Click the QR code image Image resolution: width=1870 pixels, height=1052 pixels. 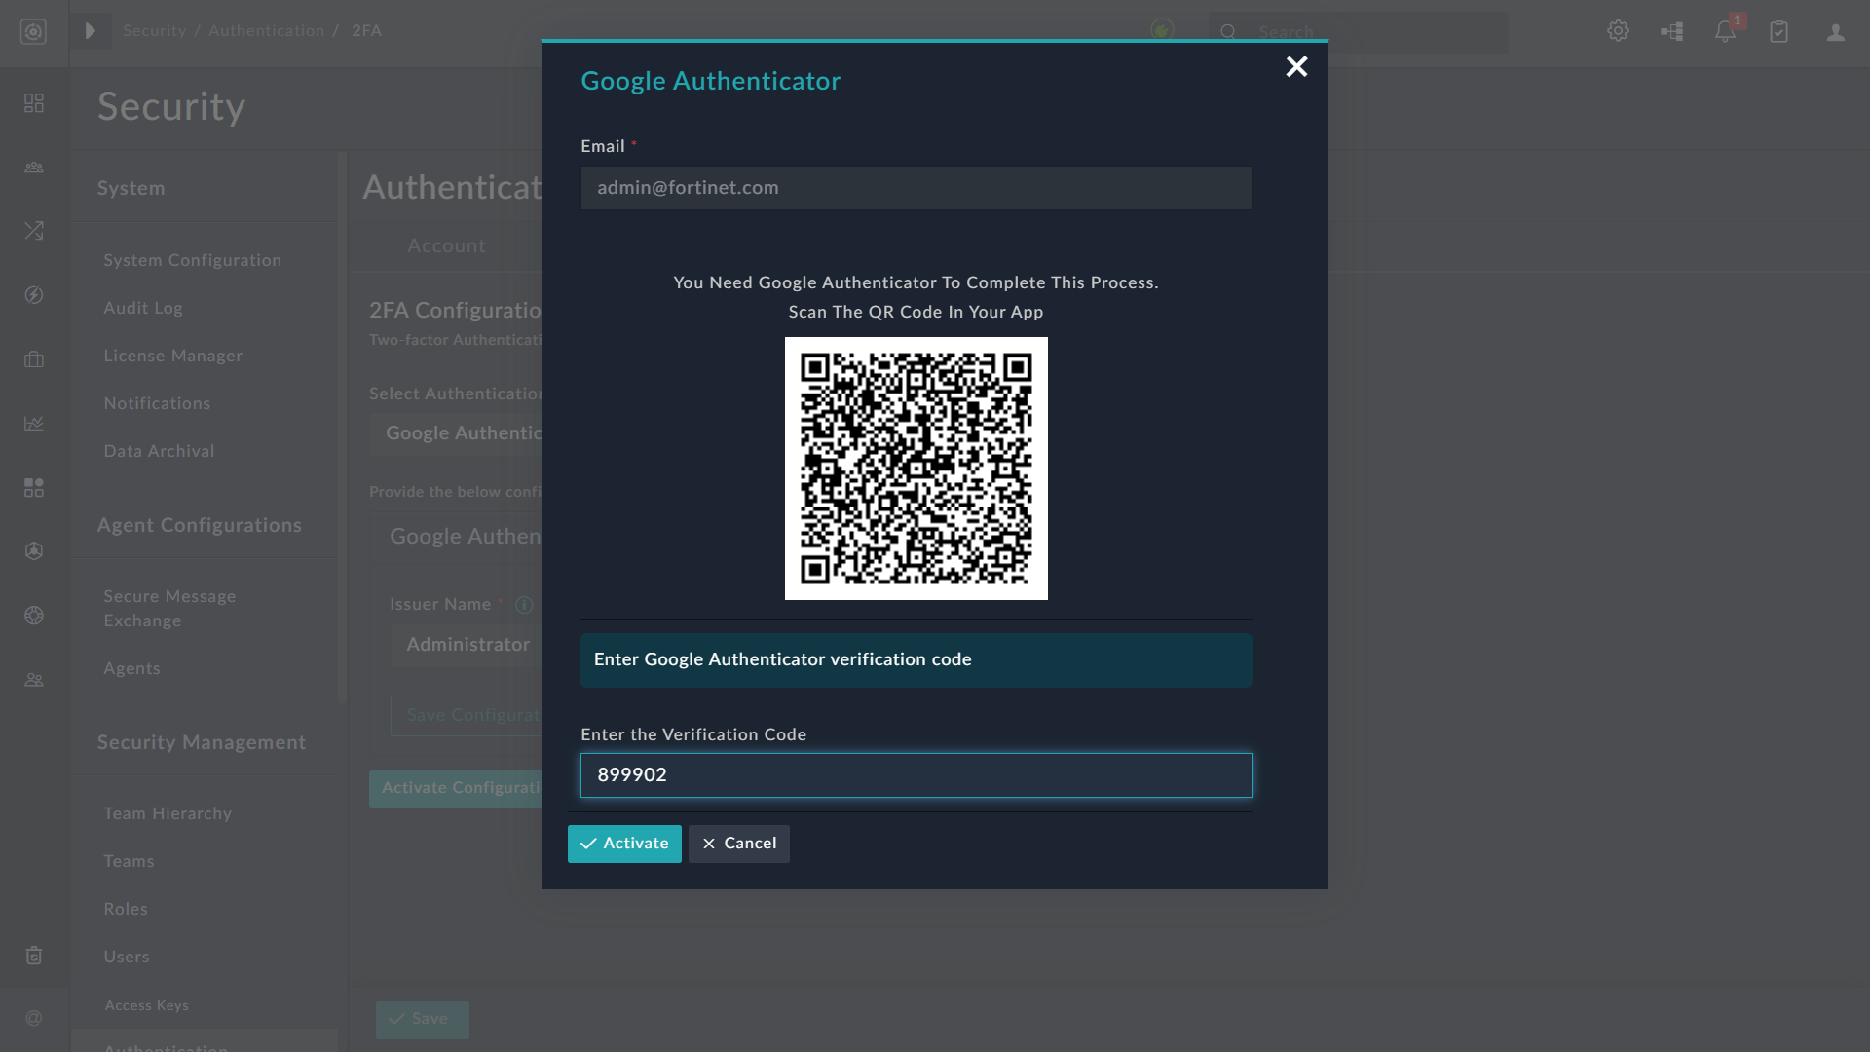tap(916, 469)
